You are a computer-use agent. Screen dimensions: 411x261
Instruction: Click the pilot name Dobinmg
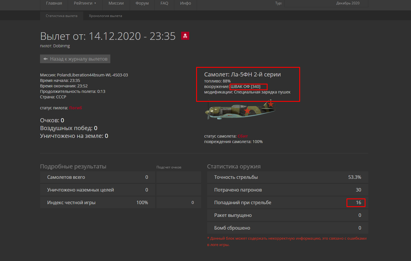tap(61, 46)
